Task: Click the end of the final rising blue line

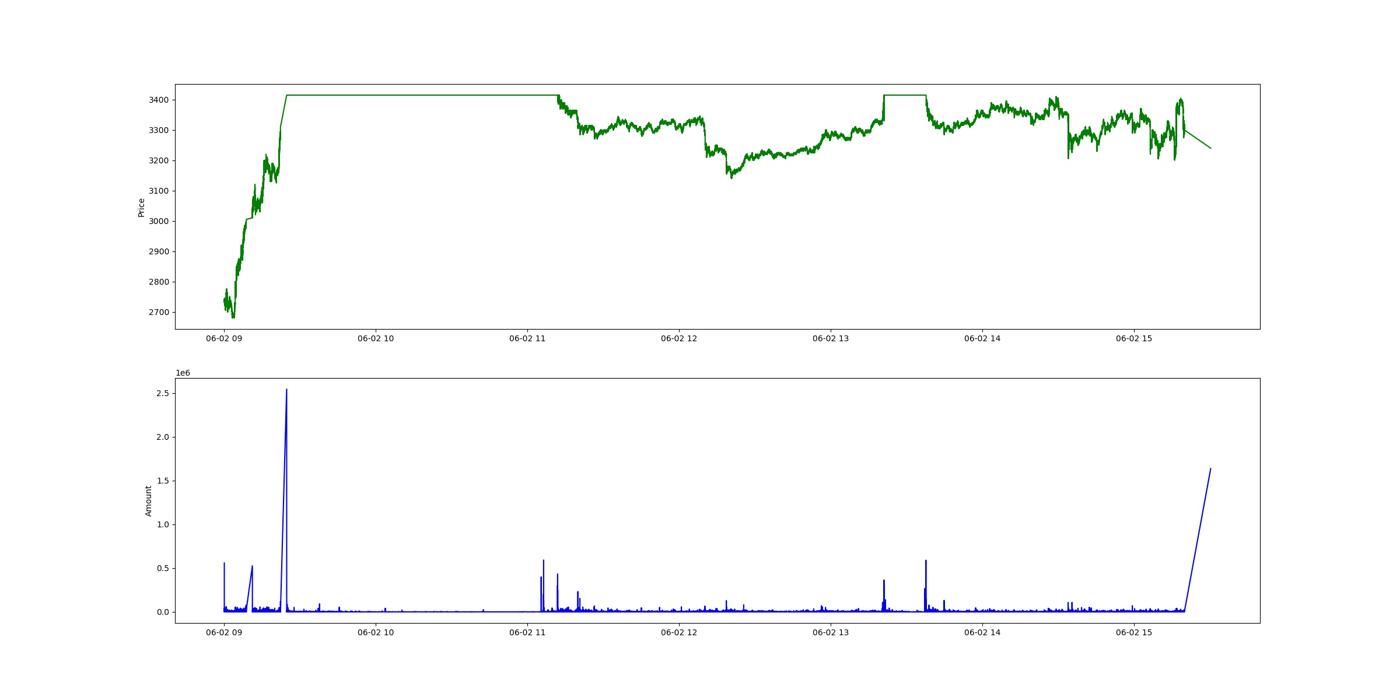Action: pos(1210,469)
